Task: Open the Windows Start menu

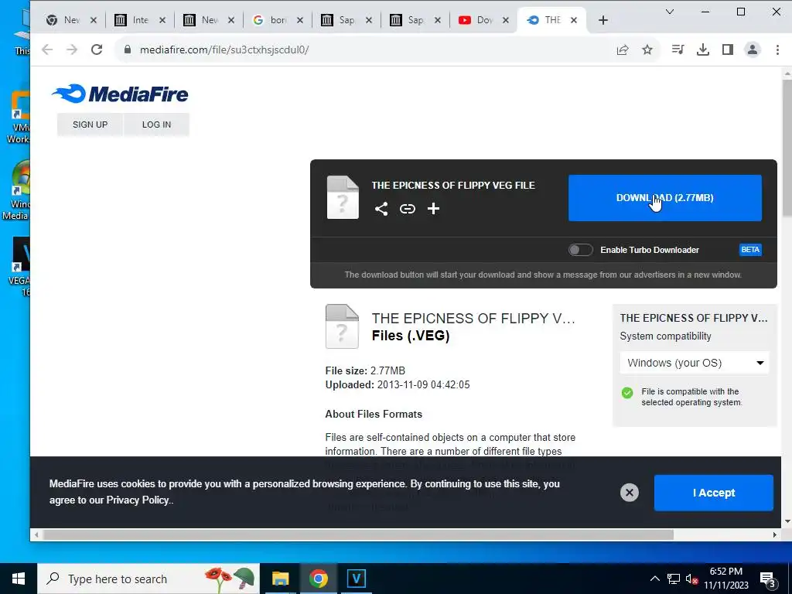Action: 19,579
